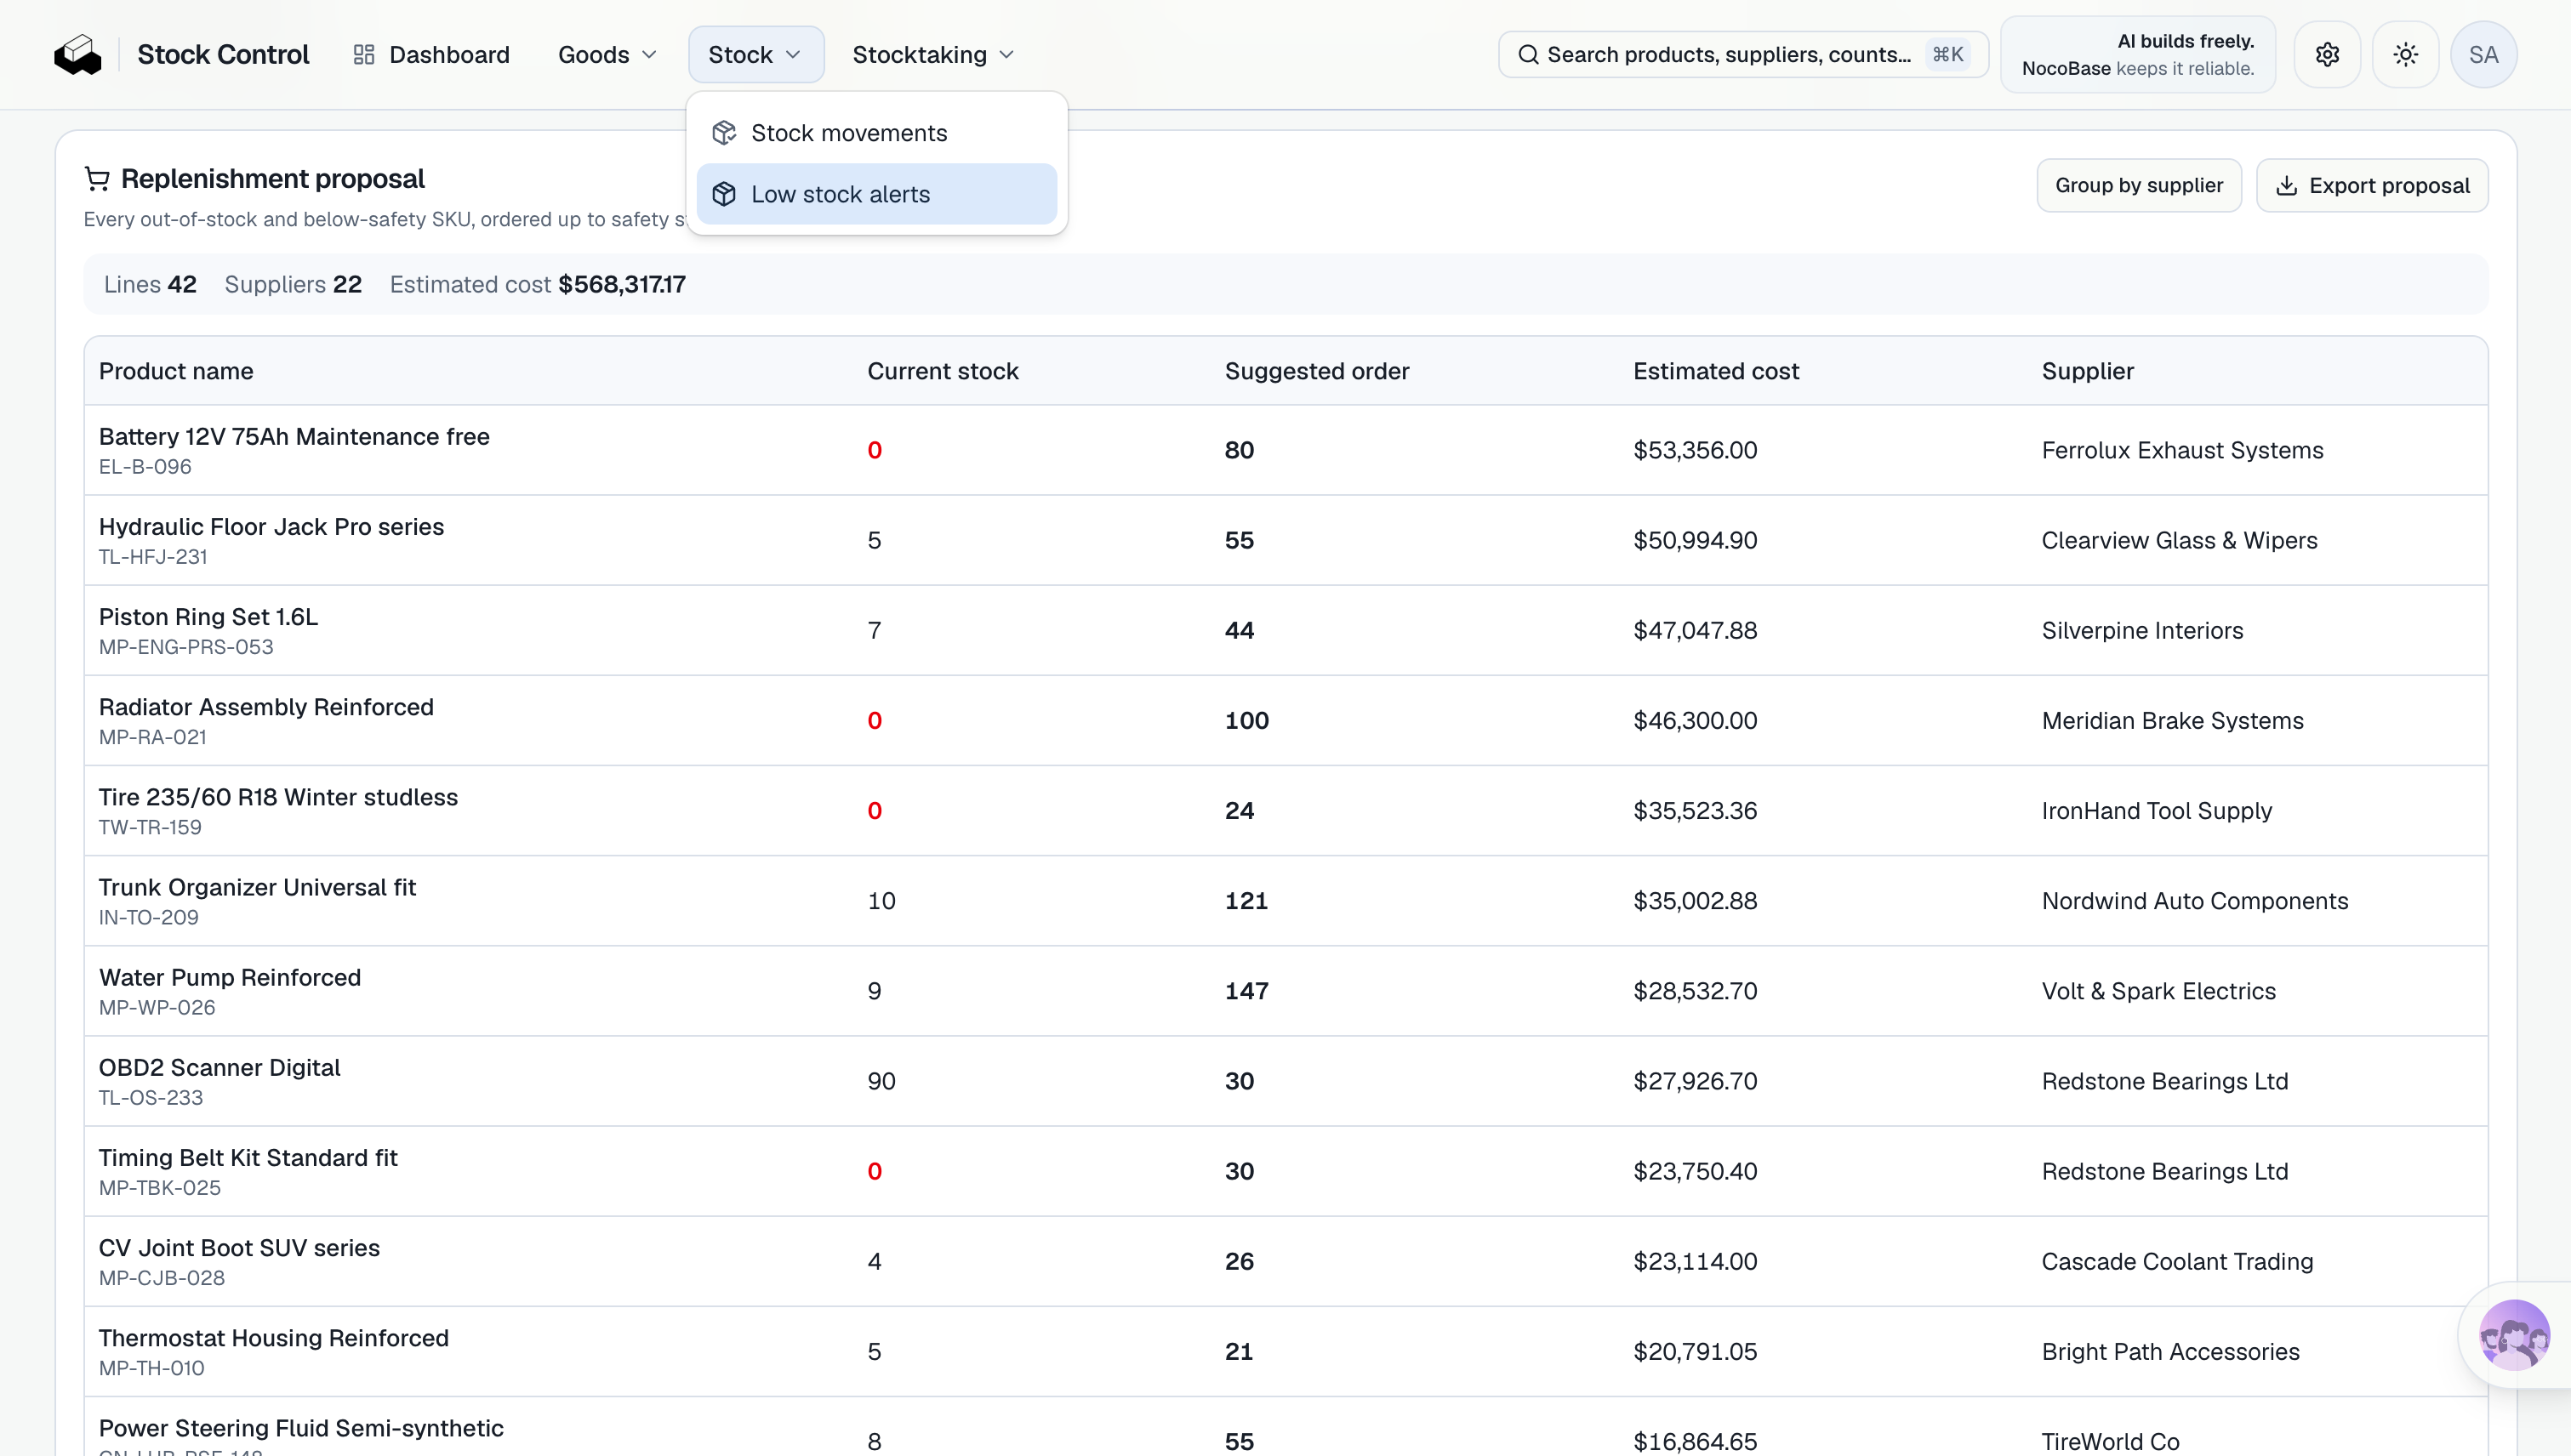Viewport: 2571px width, 1456px height.
Task: Collapse the Stock menu chevron
Action: (x=793, y=55)
